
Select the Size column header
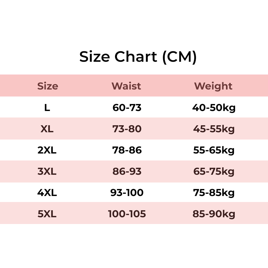(48, 86)
